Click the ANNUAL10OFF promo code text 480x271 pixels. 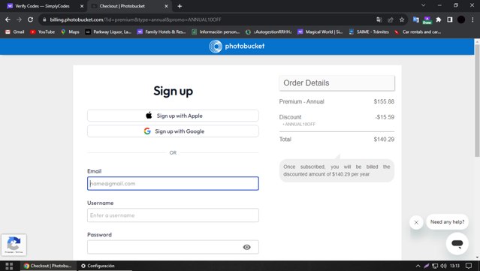[x=299, y=124]
